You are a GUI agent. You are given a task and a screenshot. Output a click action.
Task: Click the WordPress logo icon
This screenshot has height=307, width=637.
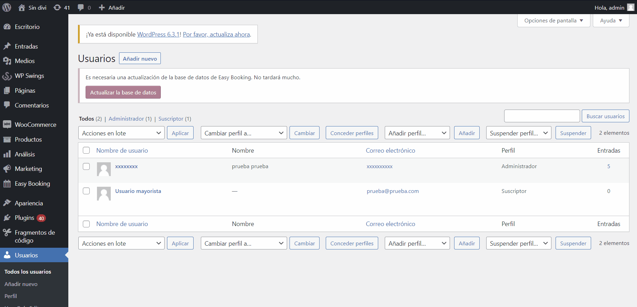coord(7,7)
